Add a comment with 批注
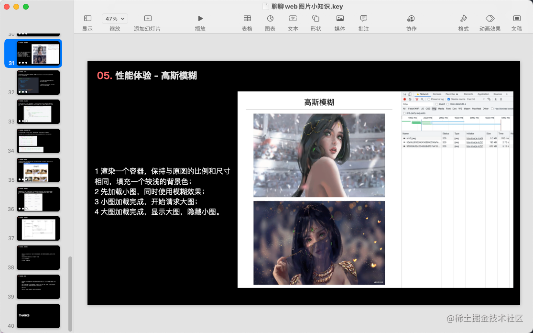Screen dimensions: 533x333 [363, 23]
